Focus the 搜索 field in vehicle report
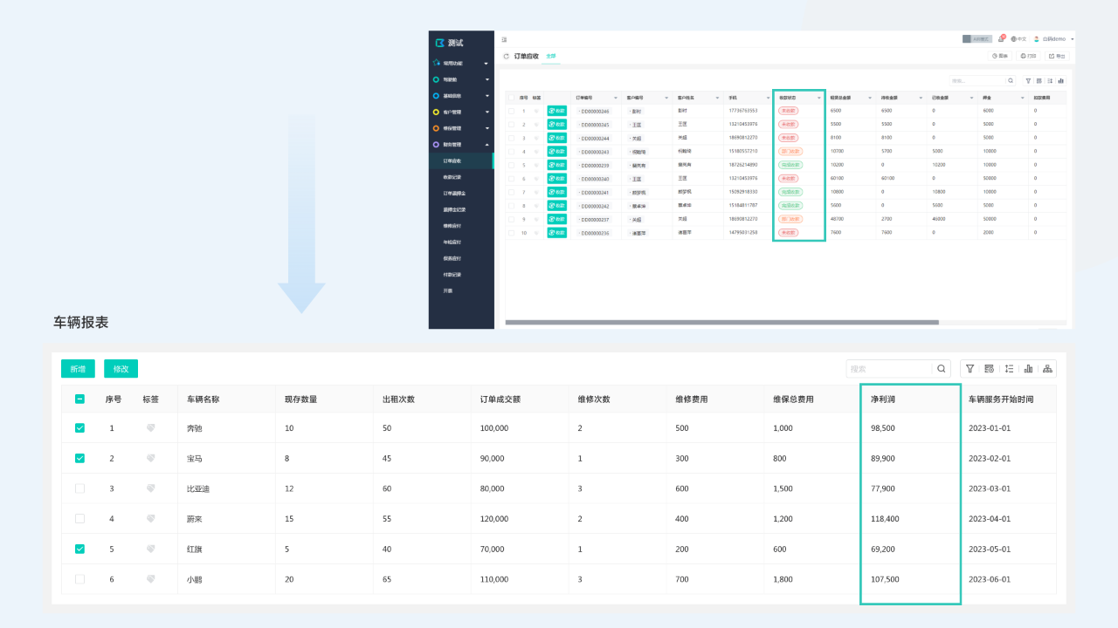The height and width of the screenshot is (628, 1118). 889,369
